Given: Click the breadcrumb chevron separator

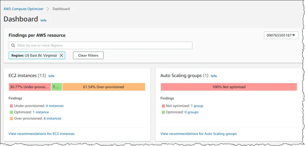Looking at the screenshot, I should coord(48,9).
